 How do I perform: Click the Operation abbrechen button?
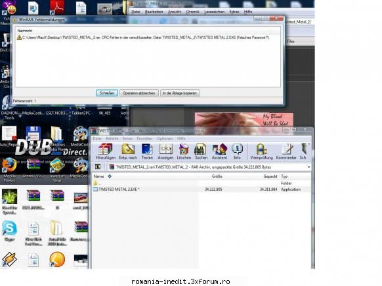click(139, 93)
